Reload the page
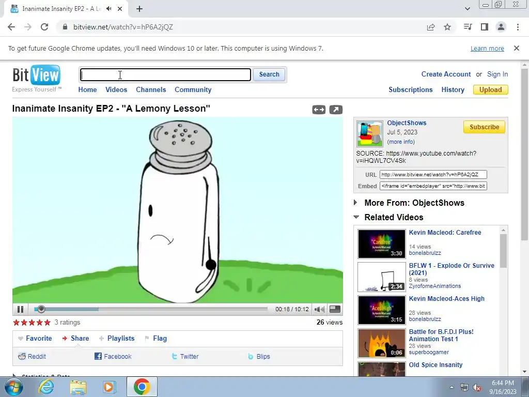The height and width of the screenshot is (397, 529). [44, 27]
